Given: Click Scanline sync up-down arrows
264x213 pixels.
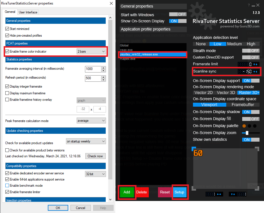Looking at the screenshot, I should click(x=255, y=72).
